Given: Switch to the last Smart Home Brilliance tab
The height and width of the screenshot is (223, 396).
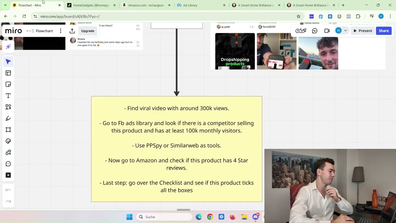Looking at the screenshot, I should coord(311,5).
